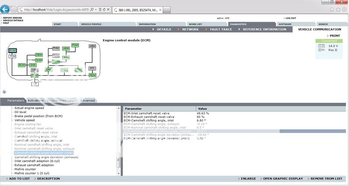349x186 pixels.
Task: Select the PDM module node
Action: point(75,45)
